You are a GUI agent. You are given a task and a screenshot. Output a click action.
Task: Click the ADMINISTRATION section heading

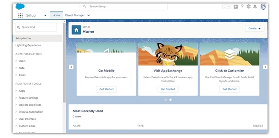(29, 54)
